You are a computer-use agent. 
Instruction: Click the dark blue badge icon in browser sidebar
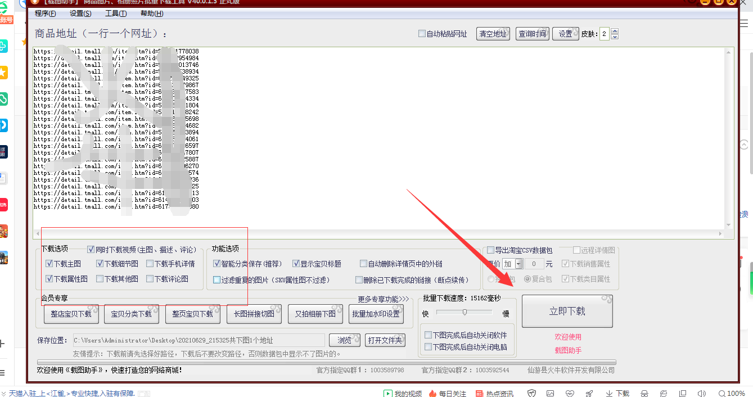[3, 152]
